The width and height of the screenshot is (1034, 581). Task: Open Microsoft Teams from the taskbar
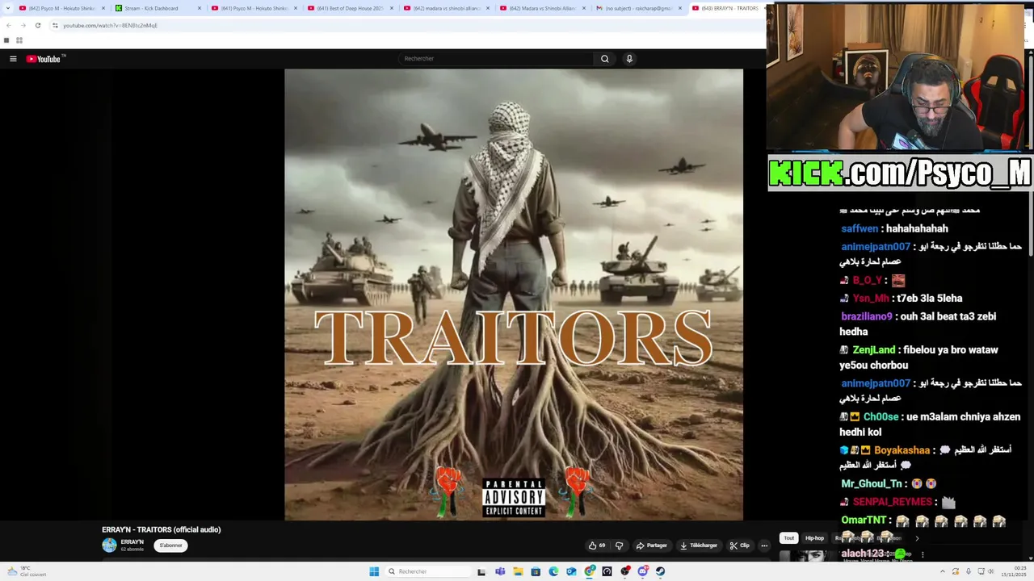tap(500, 571)
